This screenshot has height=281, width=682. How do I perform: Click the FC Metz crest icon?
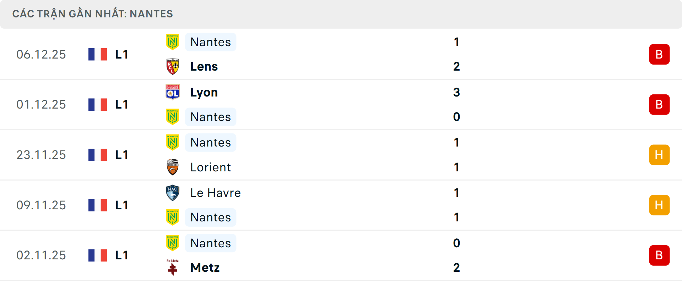tap(173, 268)
